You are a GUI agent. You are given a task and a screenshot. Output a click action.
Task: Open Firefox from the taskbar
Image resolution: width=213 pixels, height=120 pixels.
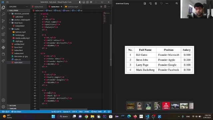pyautogui.click(x=135, y=116)
